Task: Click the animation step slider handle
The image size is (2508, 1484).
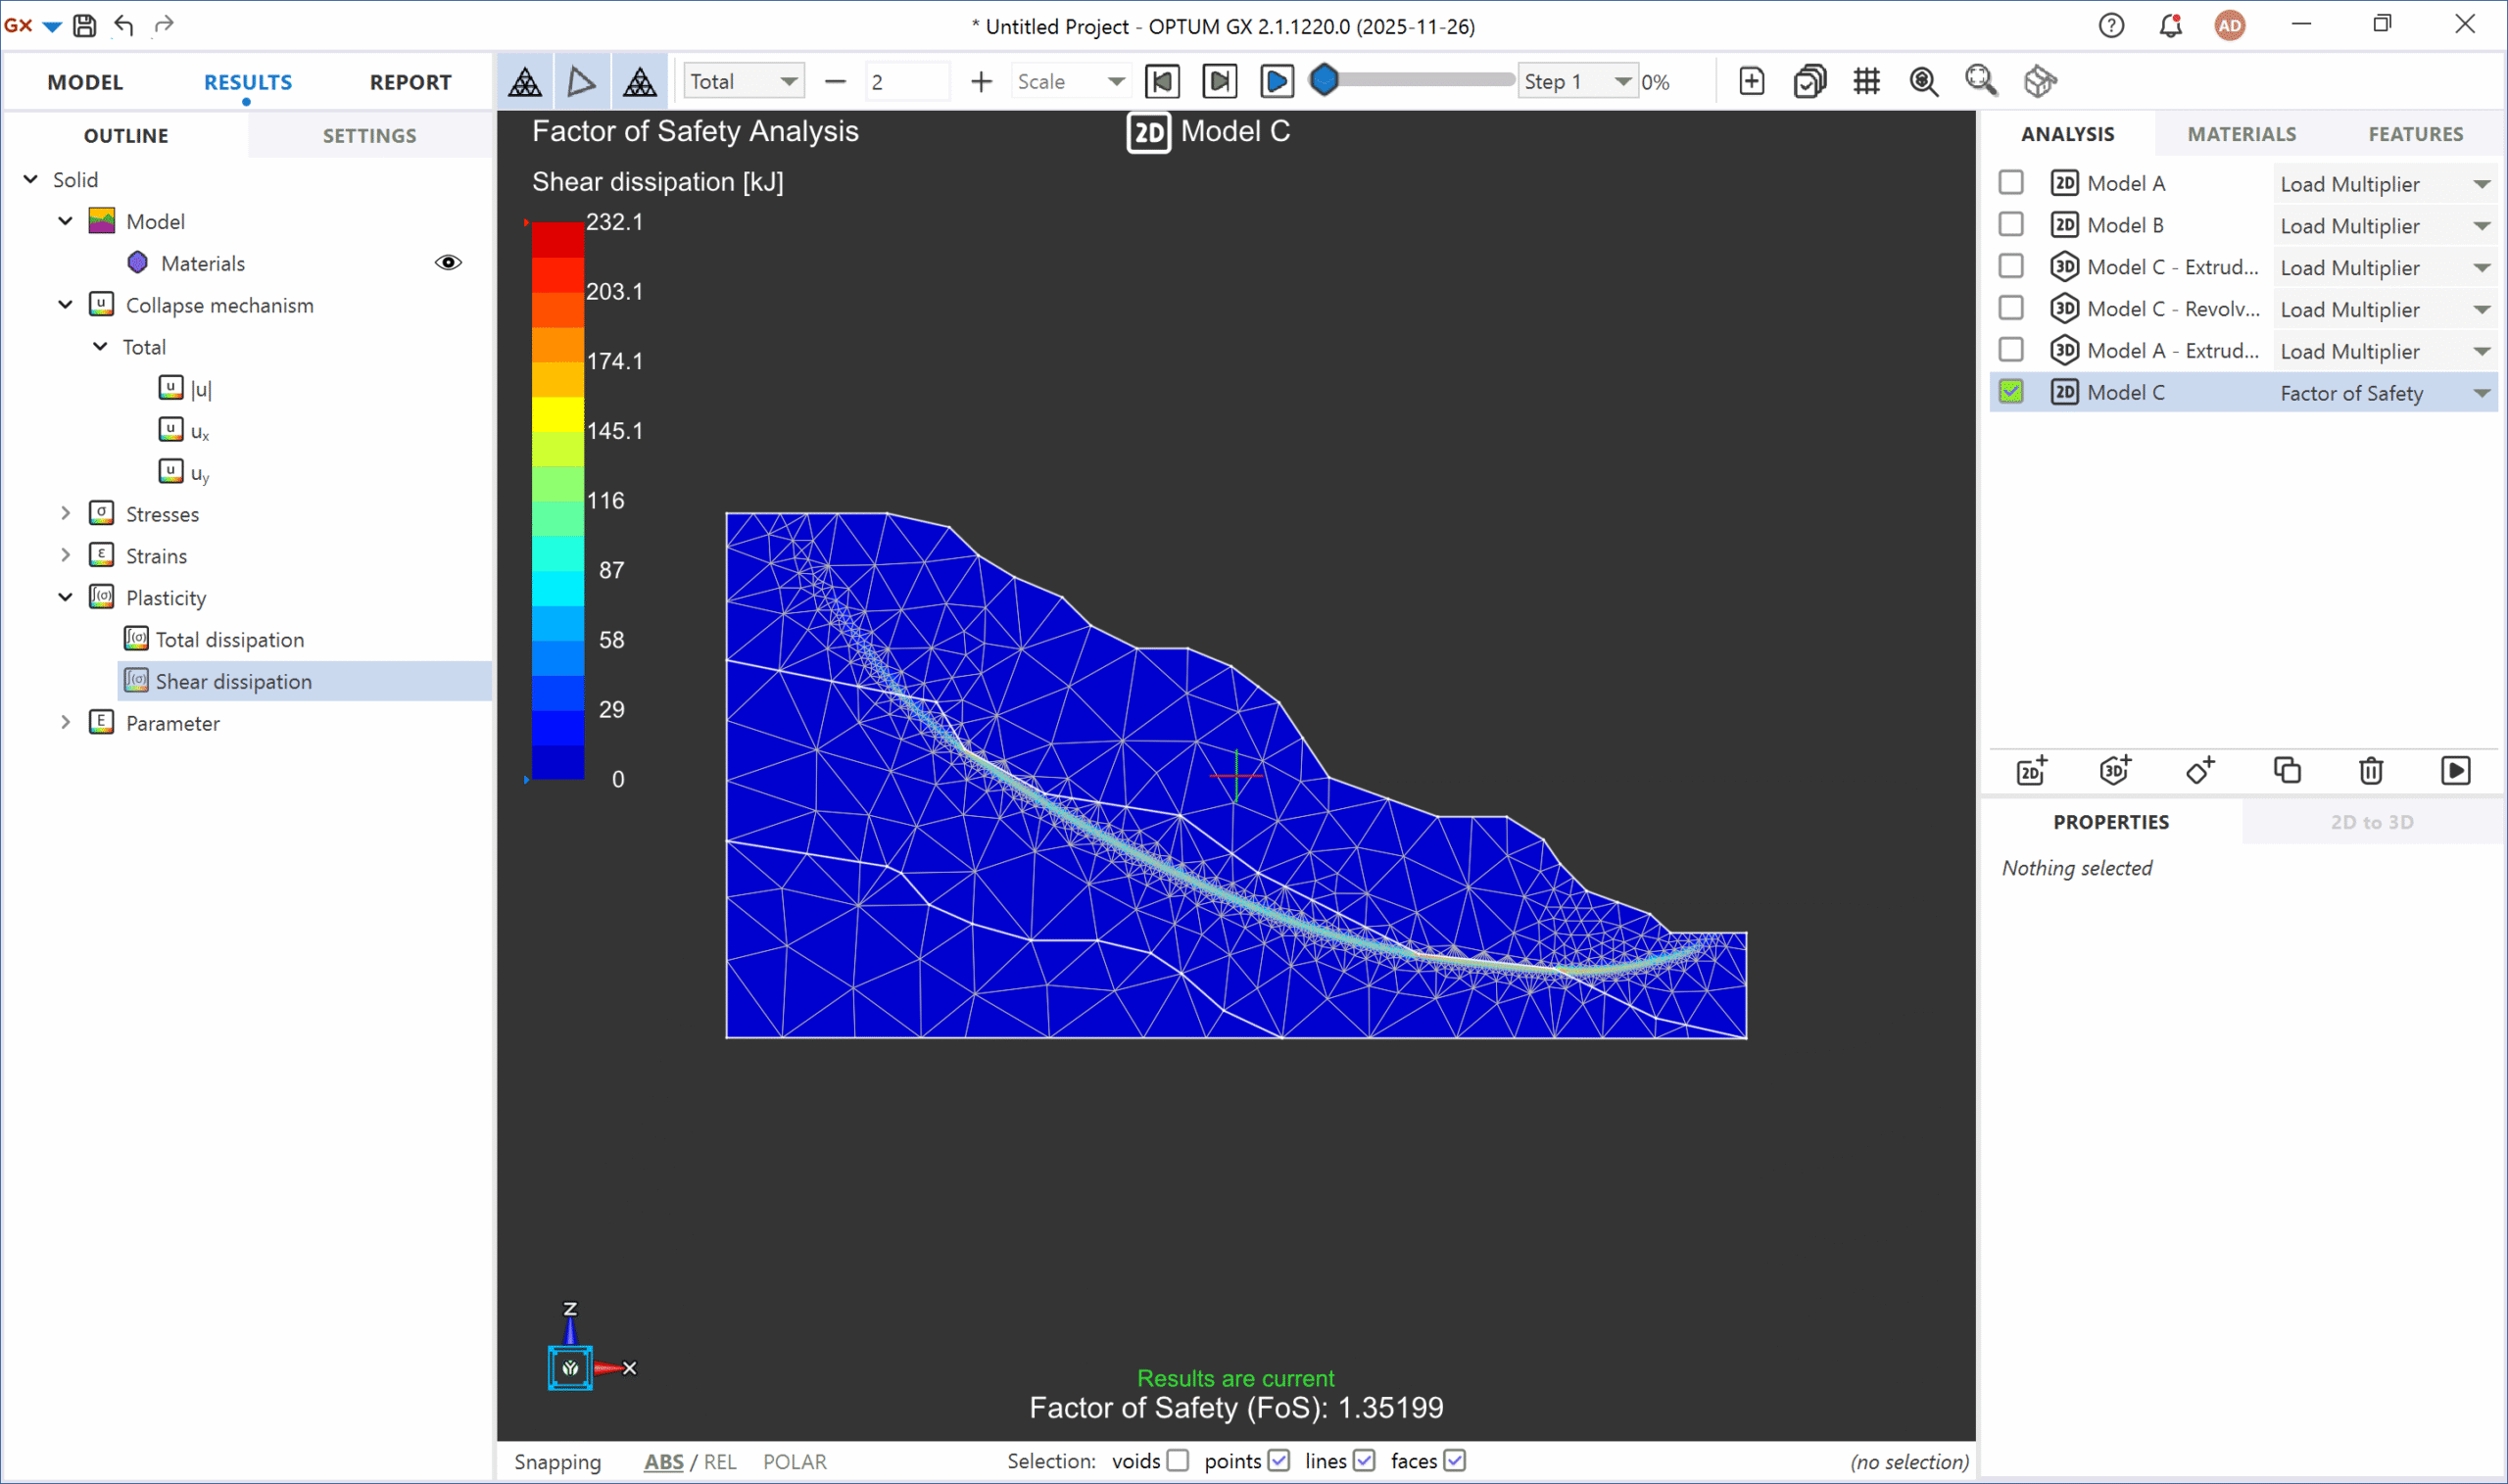Action: click(x=1324, y=80)
